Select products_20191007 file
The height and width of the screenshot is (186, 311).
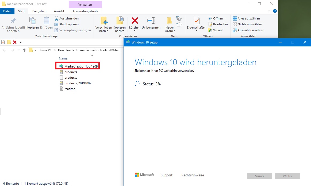tap(75, 83)
